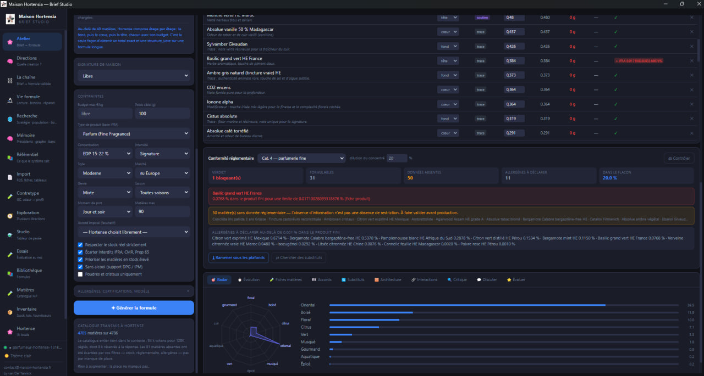Open the Mémoire brain icon
Screen dimensions: 704x376
(x=10, y=138)
